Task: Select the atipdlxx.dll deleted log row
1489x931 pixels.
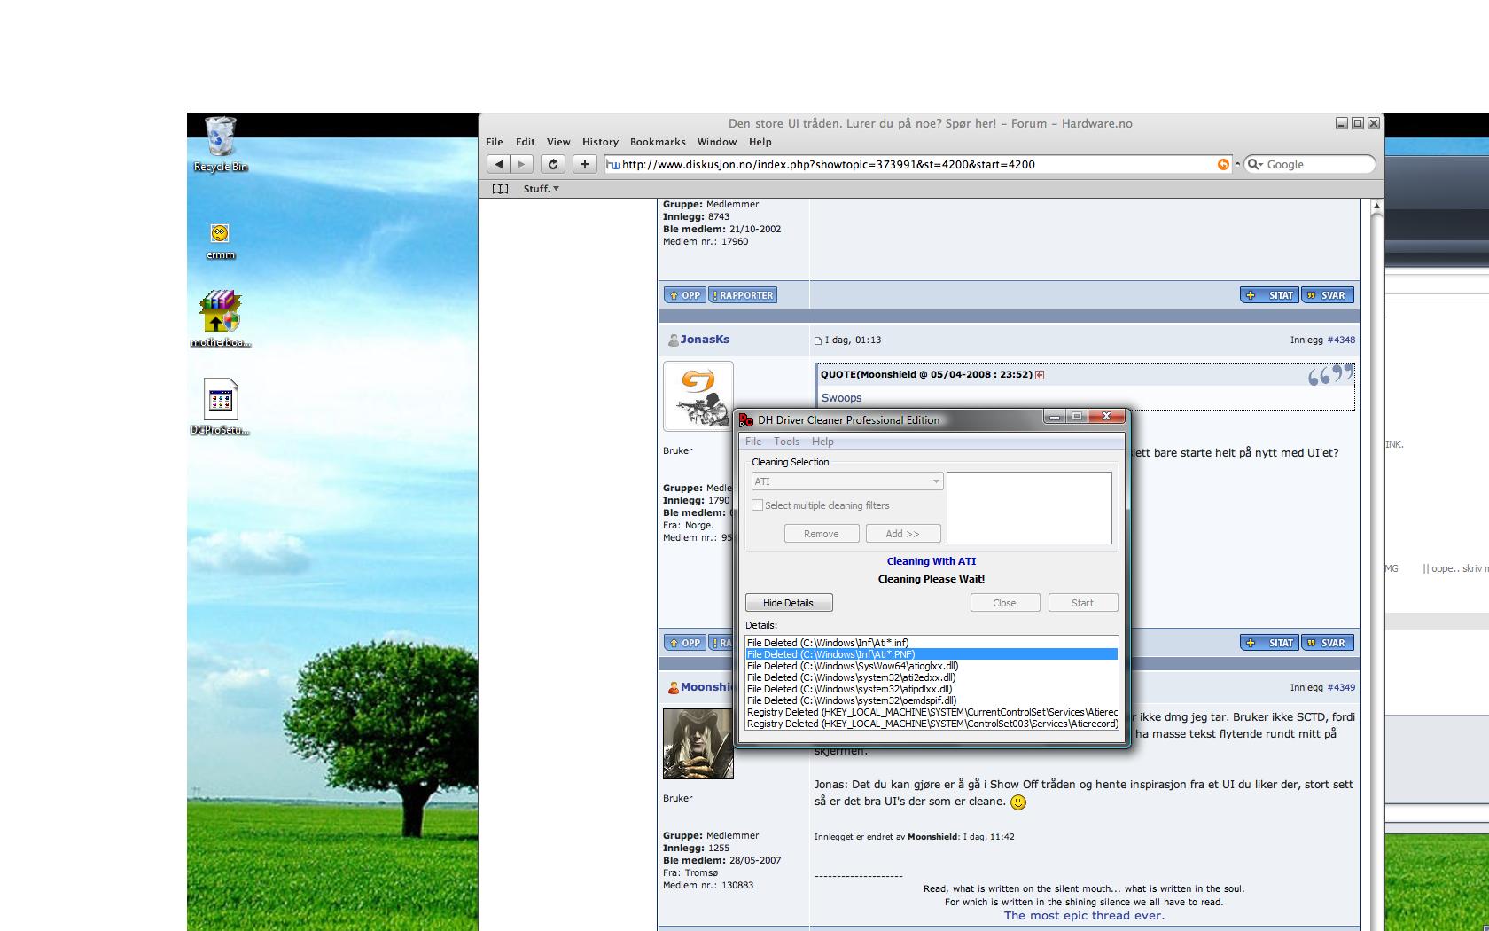Action: tap(932, 689)
